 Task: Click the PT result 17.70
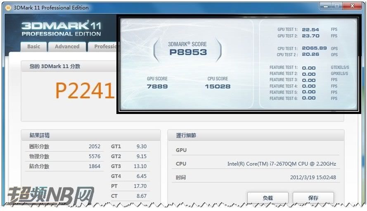click(x=140, y=186)
